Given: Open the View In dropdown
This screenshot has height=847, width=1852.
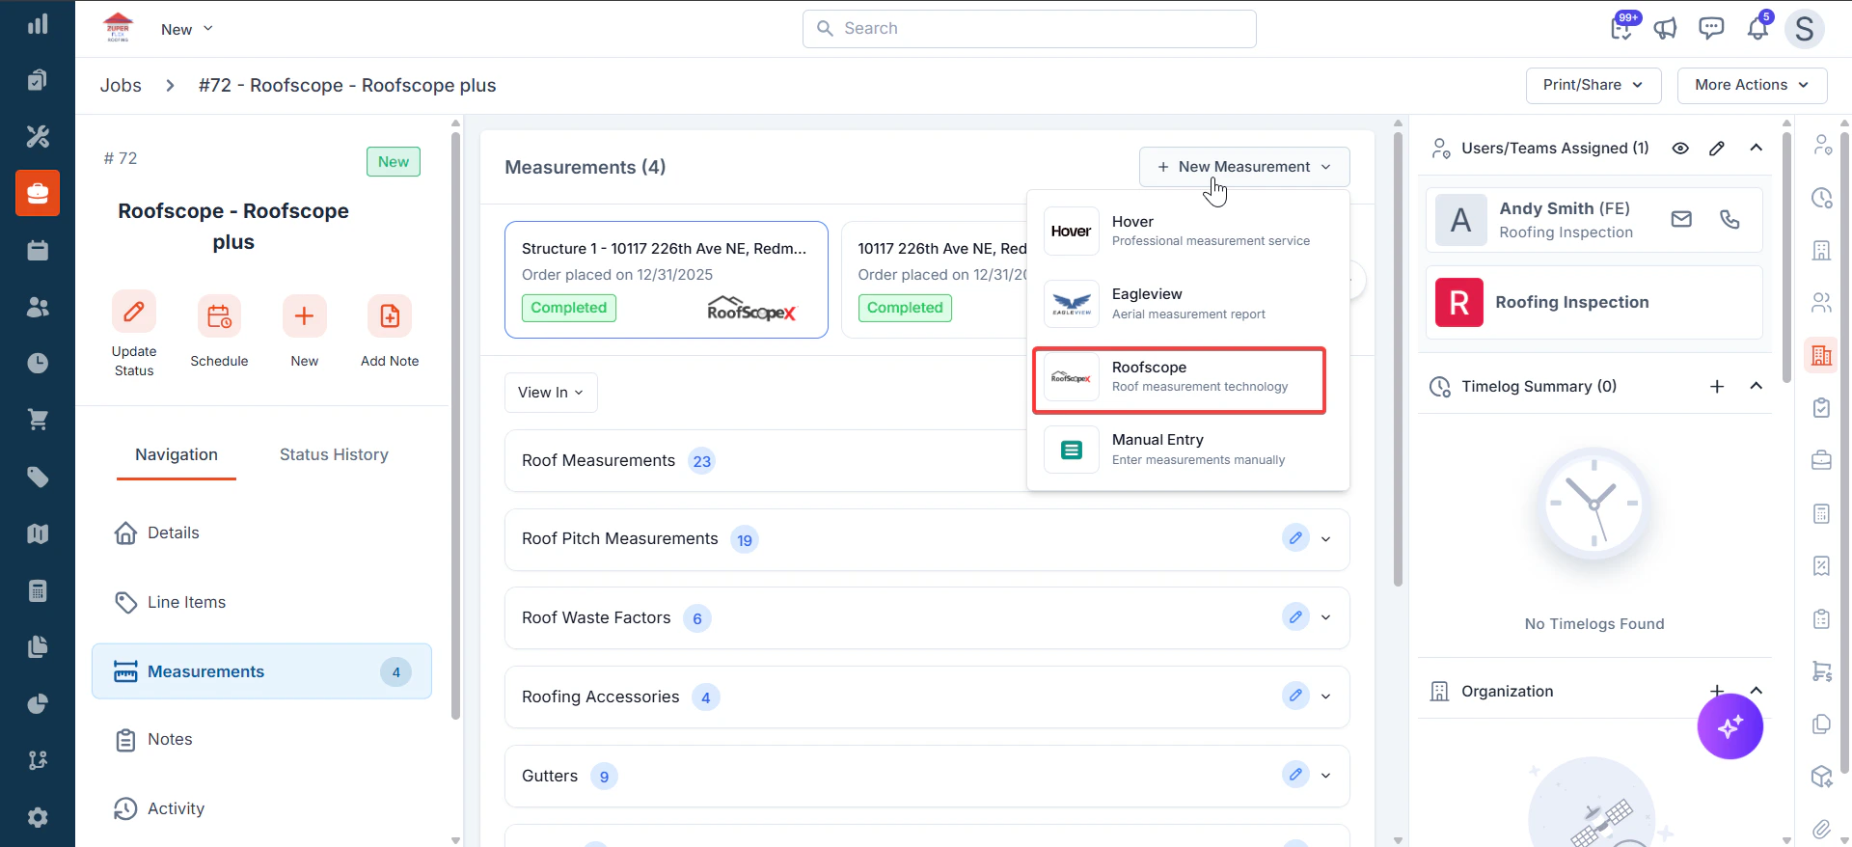Looking at the screenshot, I should 551,393.
